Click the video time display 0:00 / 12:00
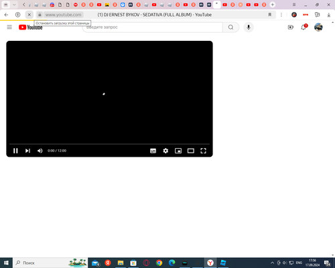335x268 pixels. coord(57,151)
